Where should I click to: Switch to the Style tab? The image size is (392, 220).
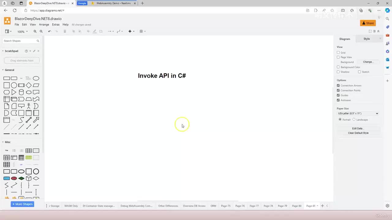367,39
